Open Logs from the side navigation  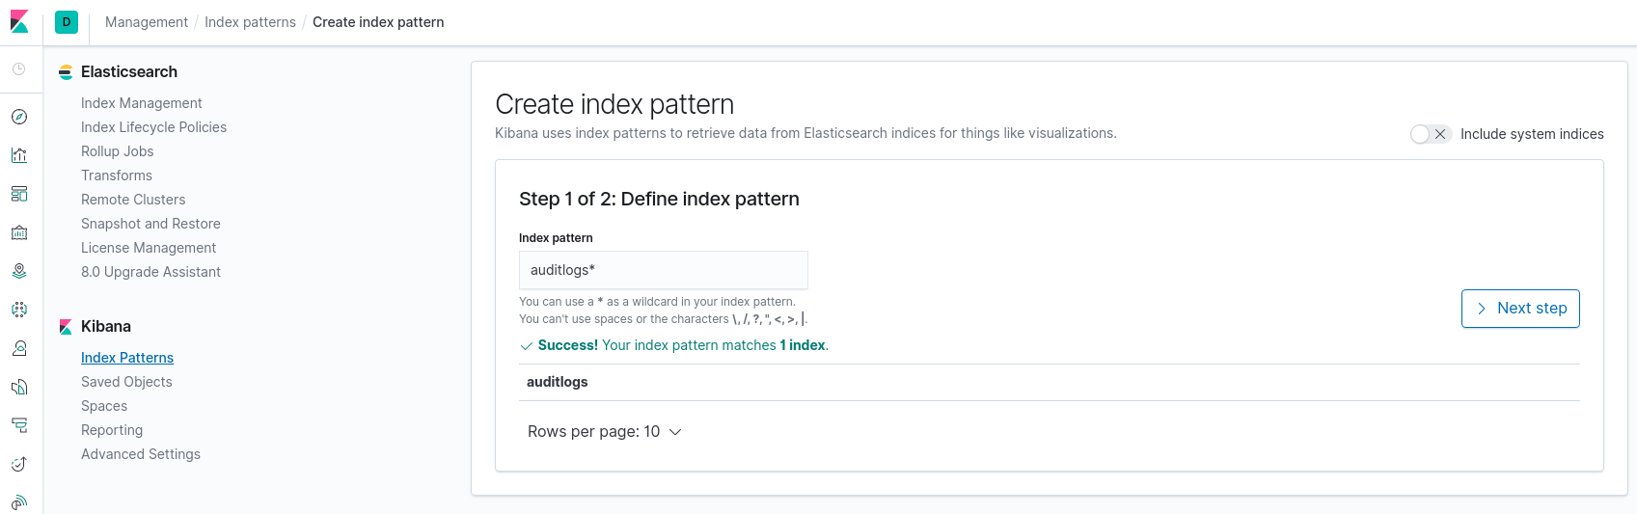pos(19,387)
